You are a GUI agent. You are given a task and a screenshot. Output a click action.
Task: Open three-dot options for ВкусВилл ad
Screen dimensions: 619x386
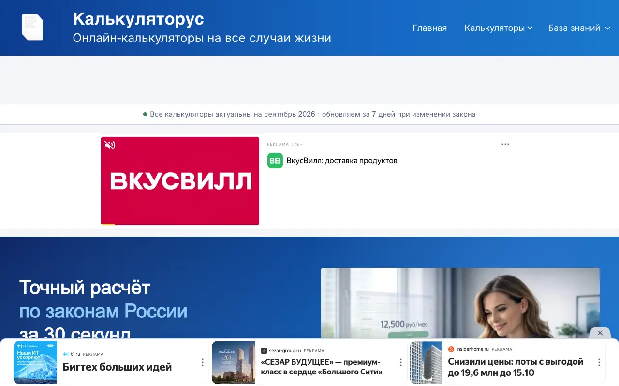(x=505, y=144)
